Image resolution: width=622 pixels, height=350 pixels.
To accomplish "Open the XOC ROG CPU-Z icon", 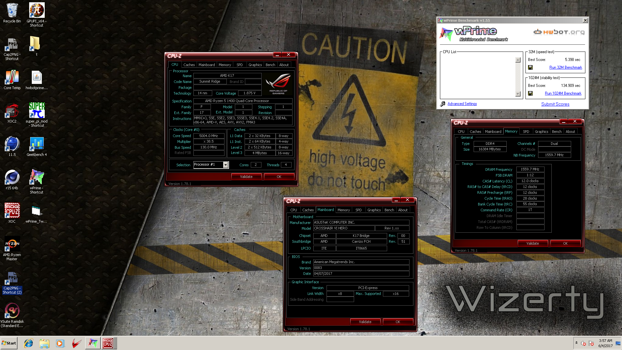I will pyautogui.click(x=12, y=213).
